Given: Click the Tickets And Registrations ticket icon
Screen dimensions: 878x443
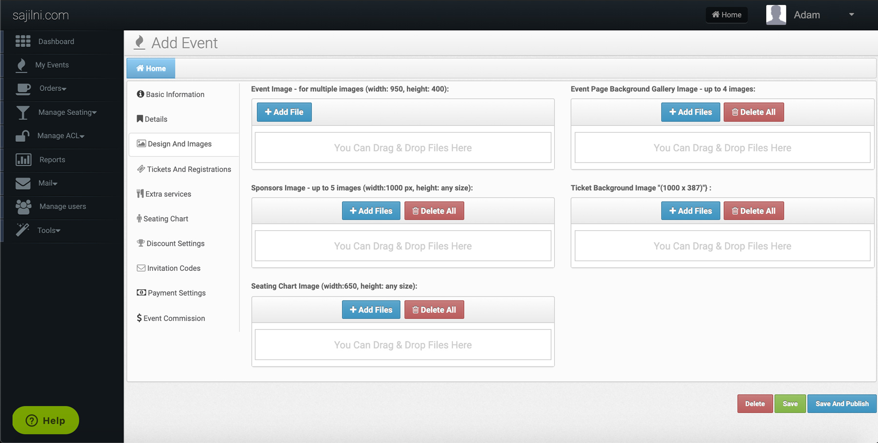Looking at the screenshot, I should (141, 169).
